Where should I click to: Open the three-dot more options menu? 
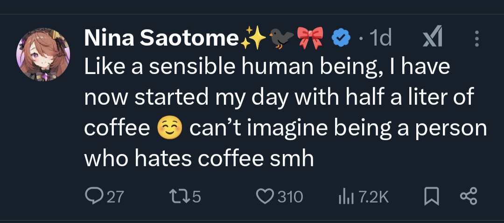(476, 39)
